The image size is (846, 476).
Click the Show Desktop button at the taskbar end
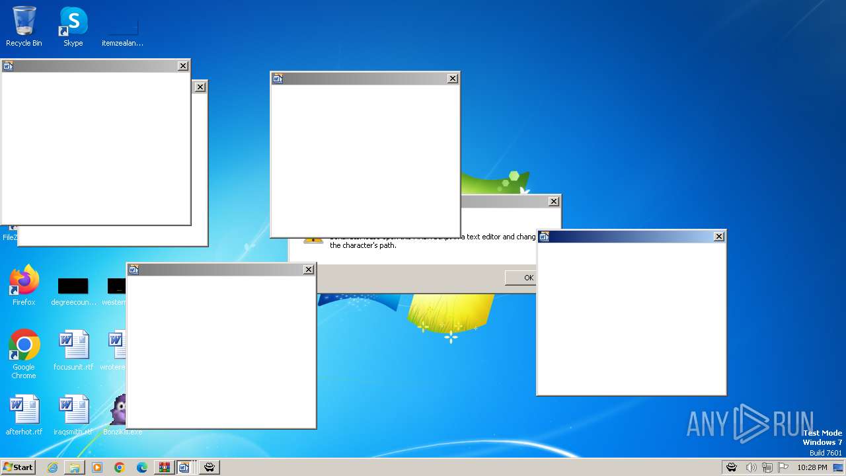(x=838, y=467)
